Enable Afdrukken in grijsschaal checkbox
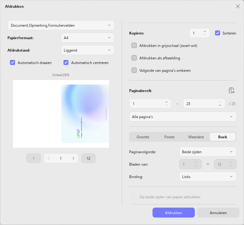The width and height of the screenshot is (244, 225). (x=134, y=45)
